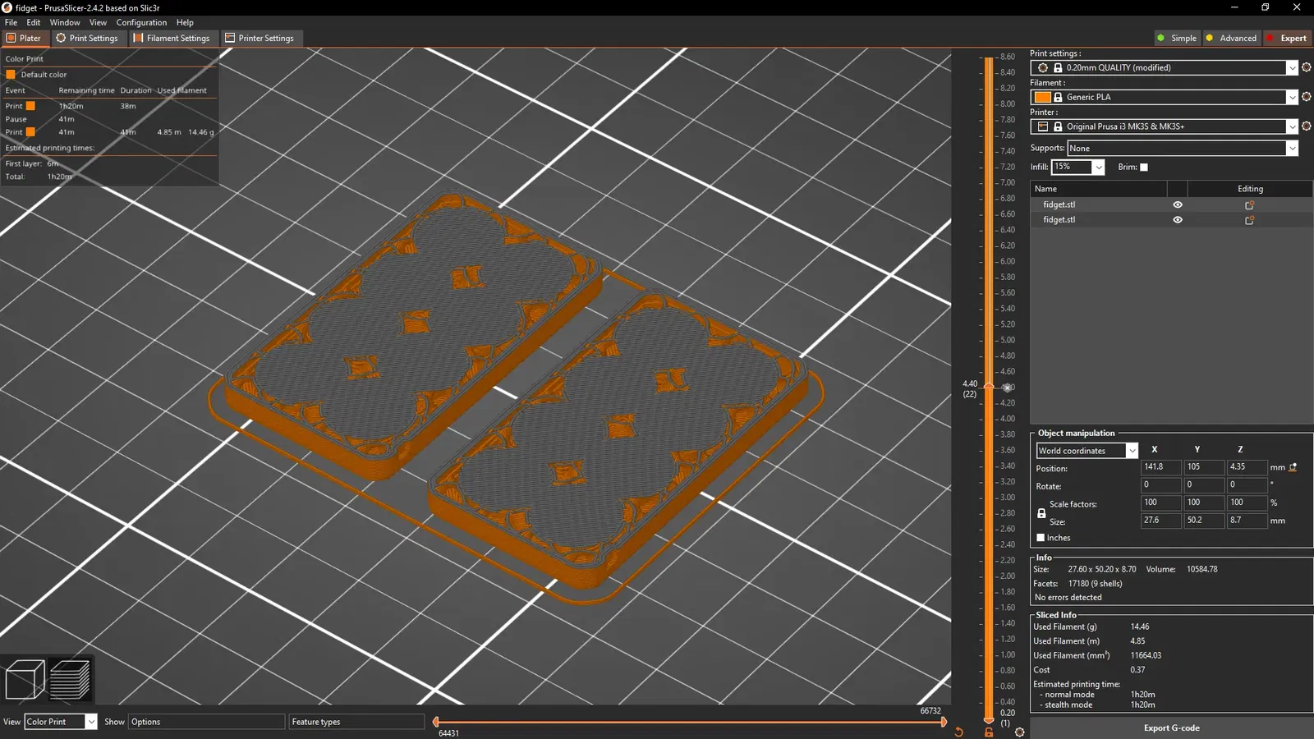Open the layer slider cog settings icon
This screenshot has width=1314, height=739.
[x=1019, y=732]
